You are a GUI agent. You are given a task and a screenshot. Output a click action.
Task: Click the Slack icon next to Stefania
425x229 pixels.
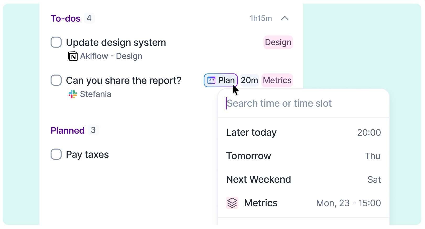point(73,94)
